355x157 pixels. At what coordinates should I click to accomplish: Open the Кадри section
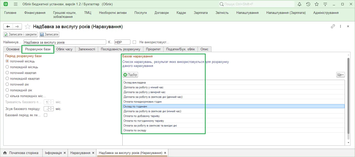tap(181, 13)
